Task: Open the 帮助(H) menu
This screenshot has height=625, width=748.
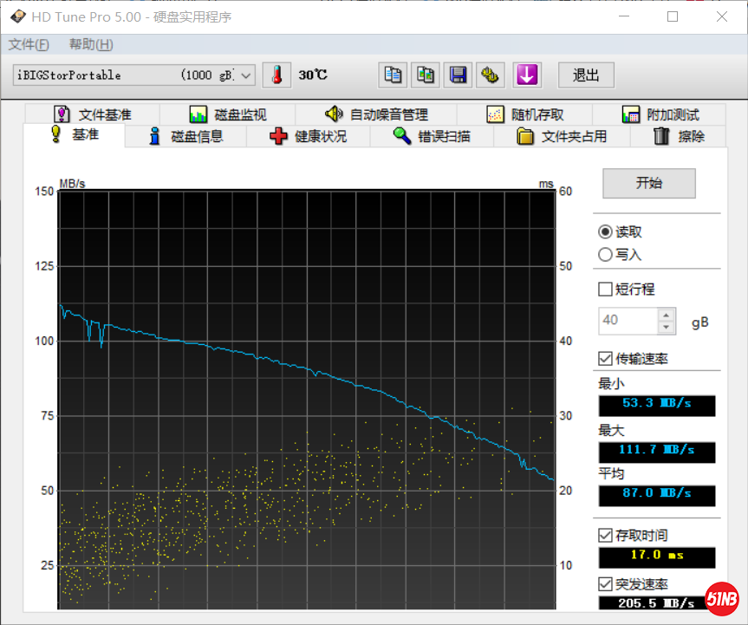Action: coord(91,44)
